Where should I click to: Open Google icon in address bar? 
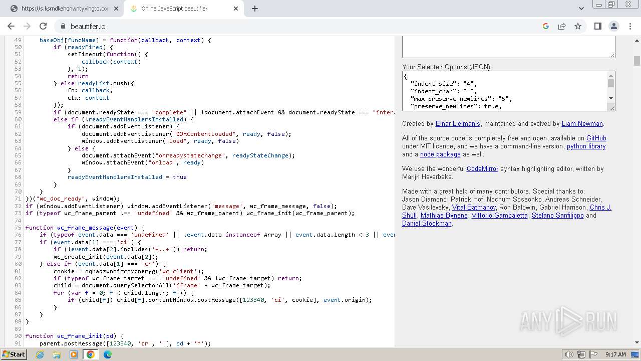546,26
